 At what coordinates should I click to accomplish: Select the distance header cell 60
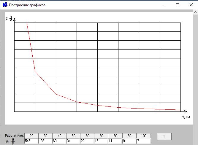tap(87, 136)
